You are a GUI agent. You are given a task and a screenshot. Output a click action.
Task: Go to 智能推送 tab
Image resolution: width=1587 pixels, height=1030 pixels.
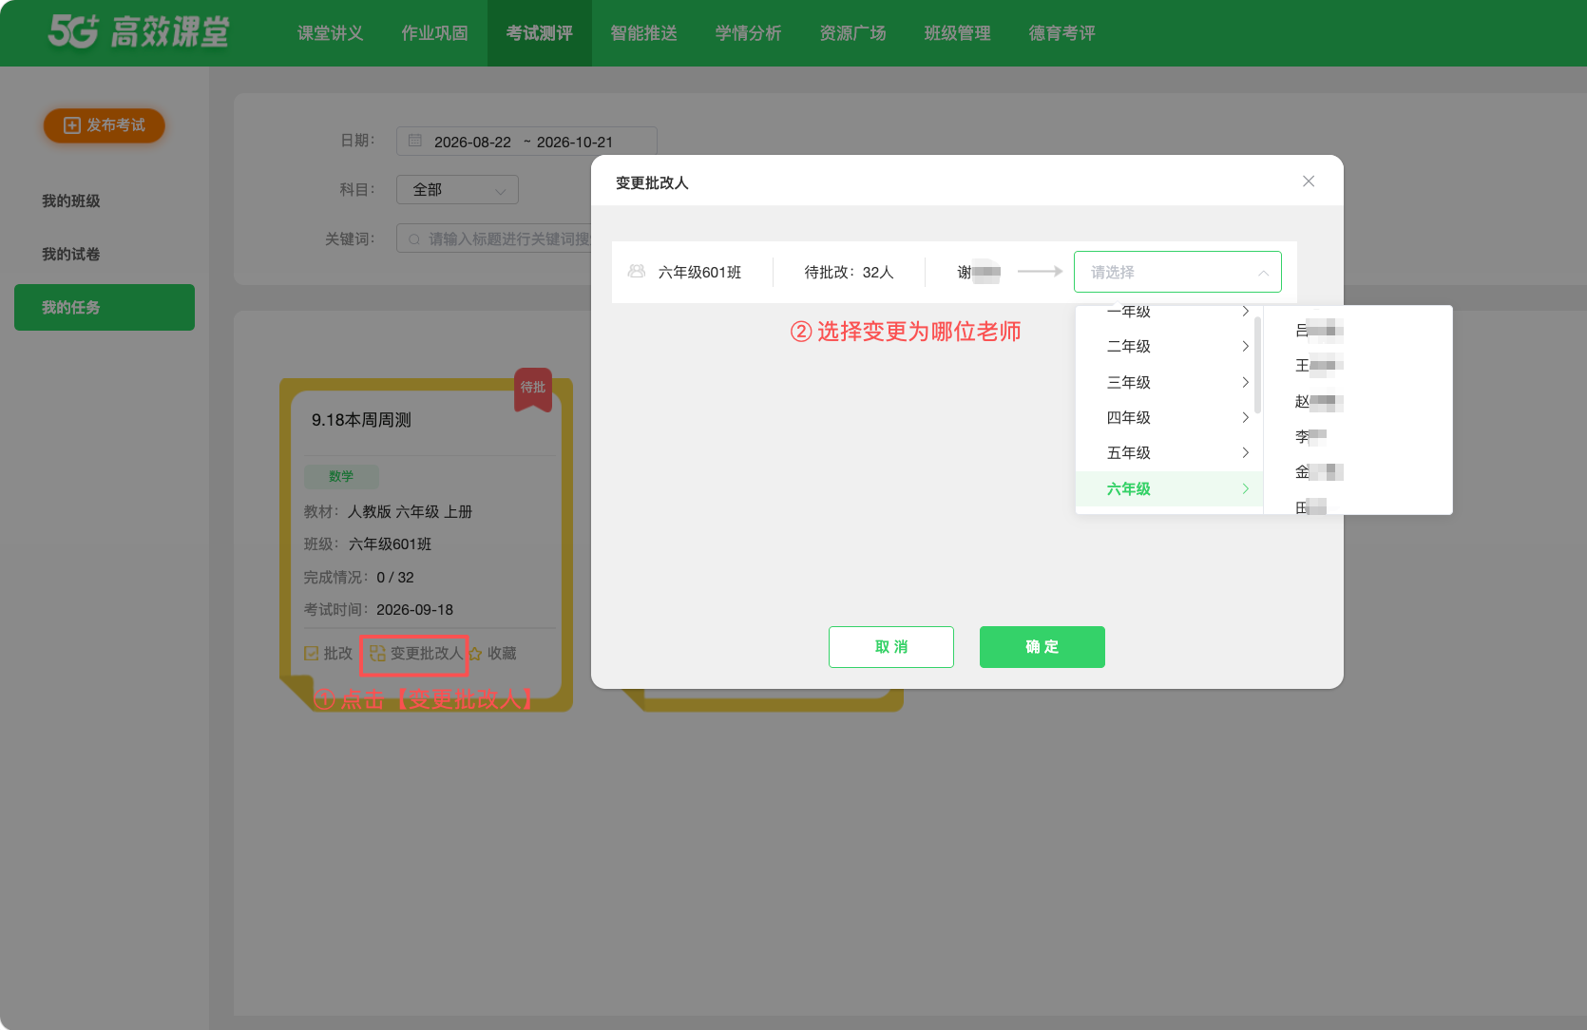coord(644,33)
